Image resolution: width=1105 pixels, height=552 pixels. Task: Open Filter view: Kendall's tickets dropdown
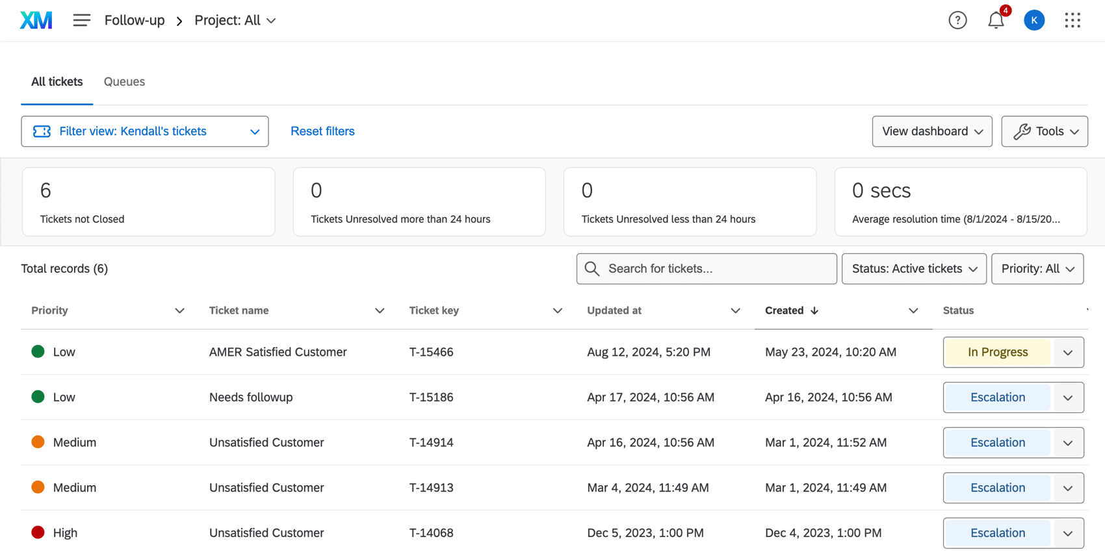145,131
